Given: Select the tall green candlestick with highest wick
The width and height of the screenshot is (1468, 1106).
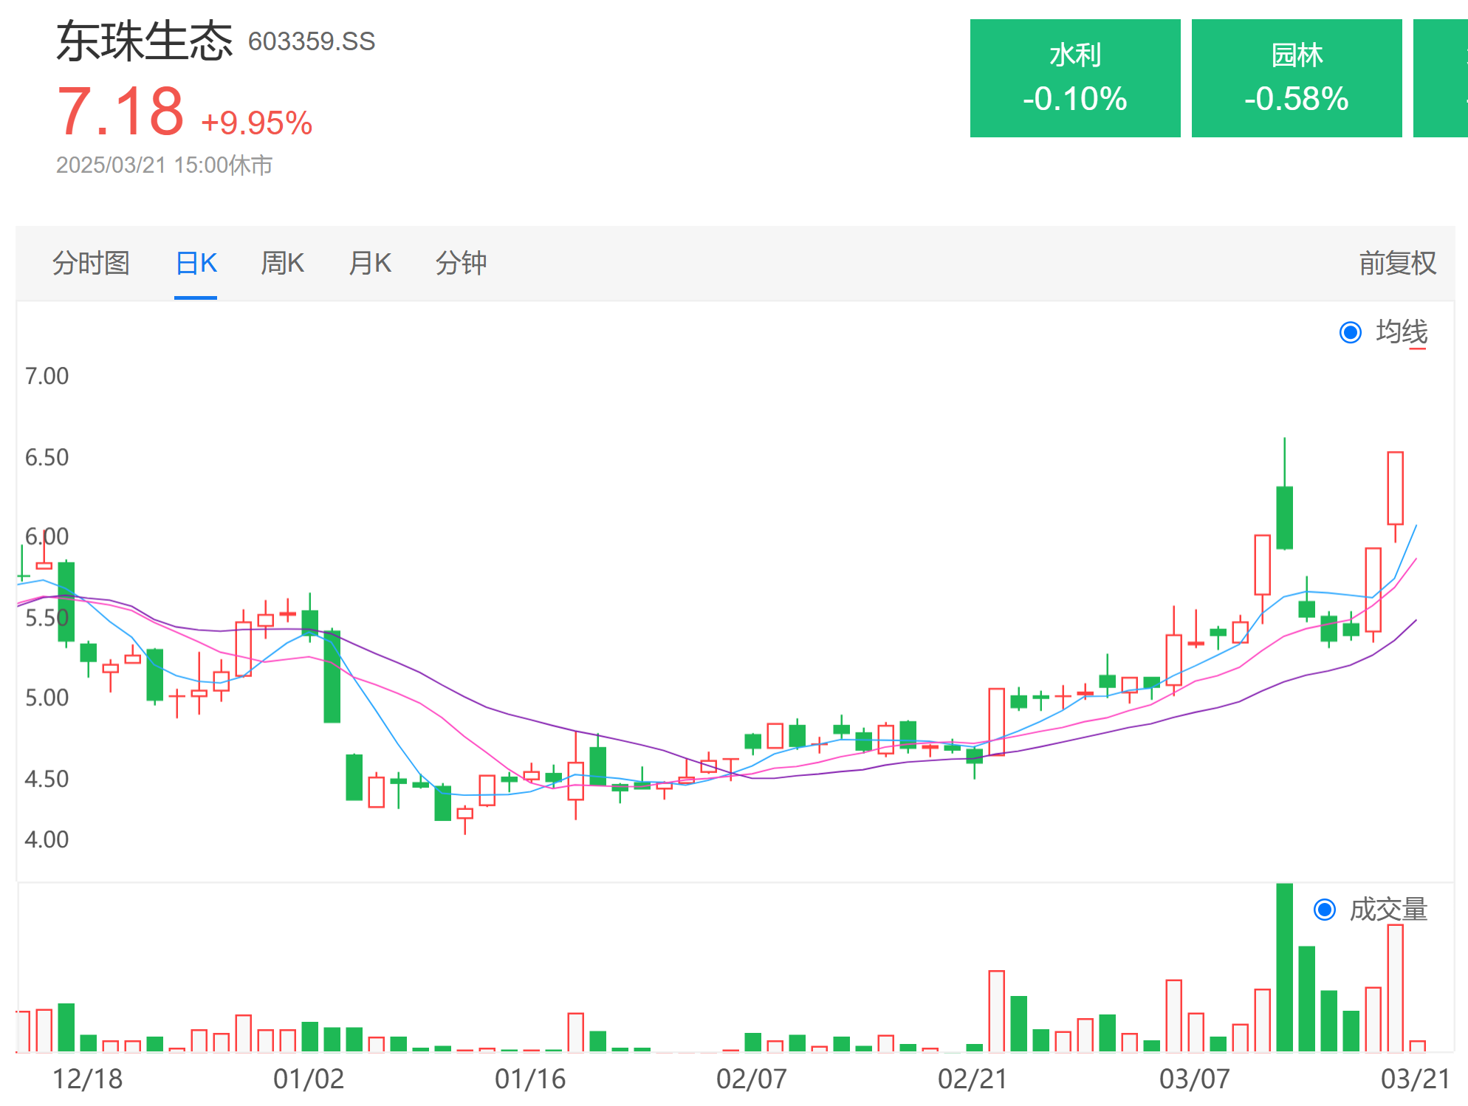Looking at the screenshot, I should [x=1285, y=495].
